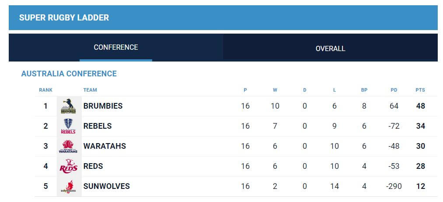The image size is (443, 202).
Task: Click the Australia Conference heading
Action: pyautogui.click(x=69, y=74)
